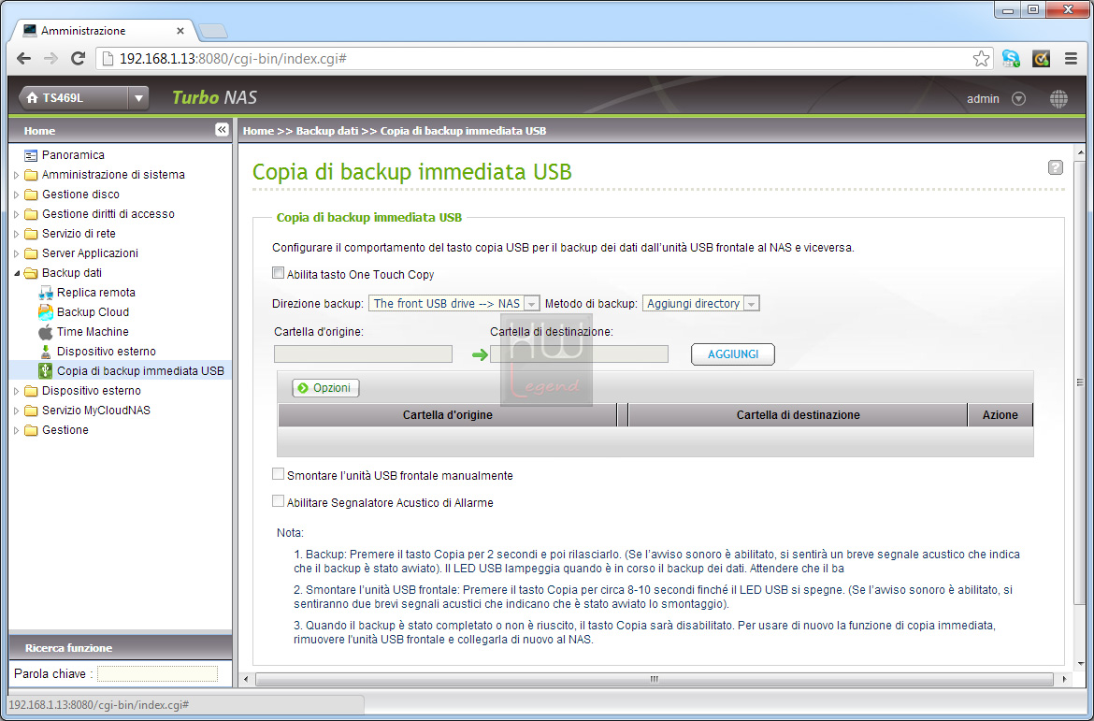Check Abilitare Segnalatore Acustico di Allarme

[279, 501]
